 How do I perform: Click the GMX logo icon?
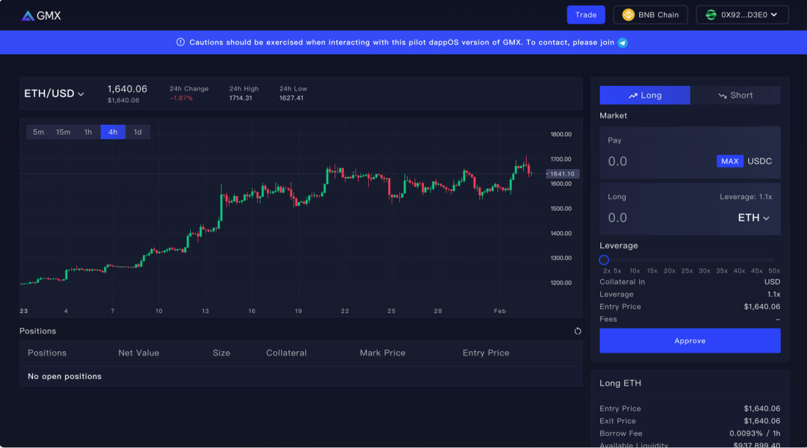pyautogui.click(x=27, y=16)
